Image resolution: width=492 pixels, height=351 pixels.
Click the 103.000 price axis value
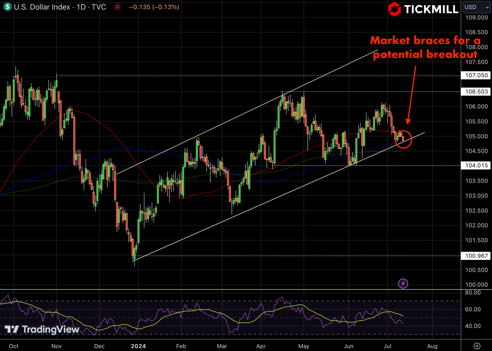(476, 196)
